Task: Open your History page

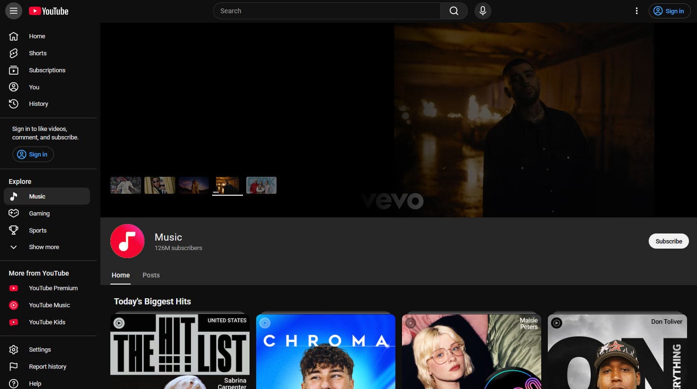Action: pos(38,104)
